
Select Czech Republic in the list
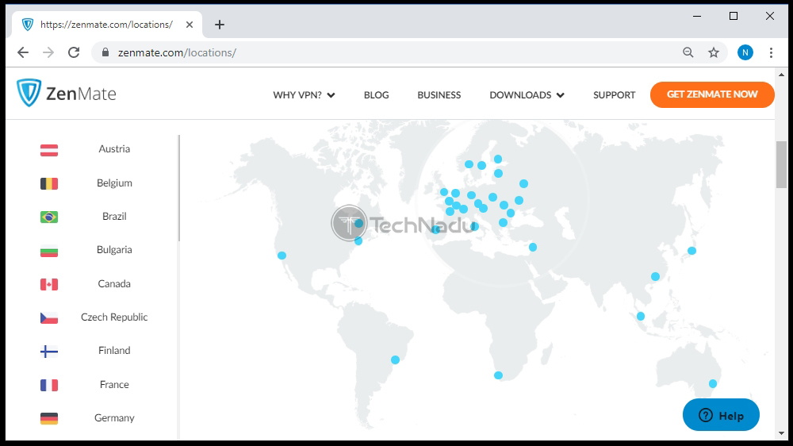[114, 317]
